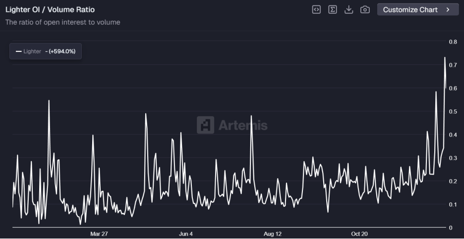Take a chart screenshot with camera icon
464x239 pixels.
(x=365, y=9)
